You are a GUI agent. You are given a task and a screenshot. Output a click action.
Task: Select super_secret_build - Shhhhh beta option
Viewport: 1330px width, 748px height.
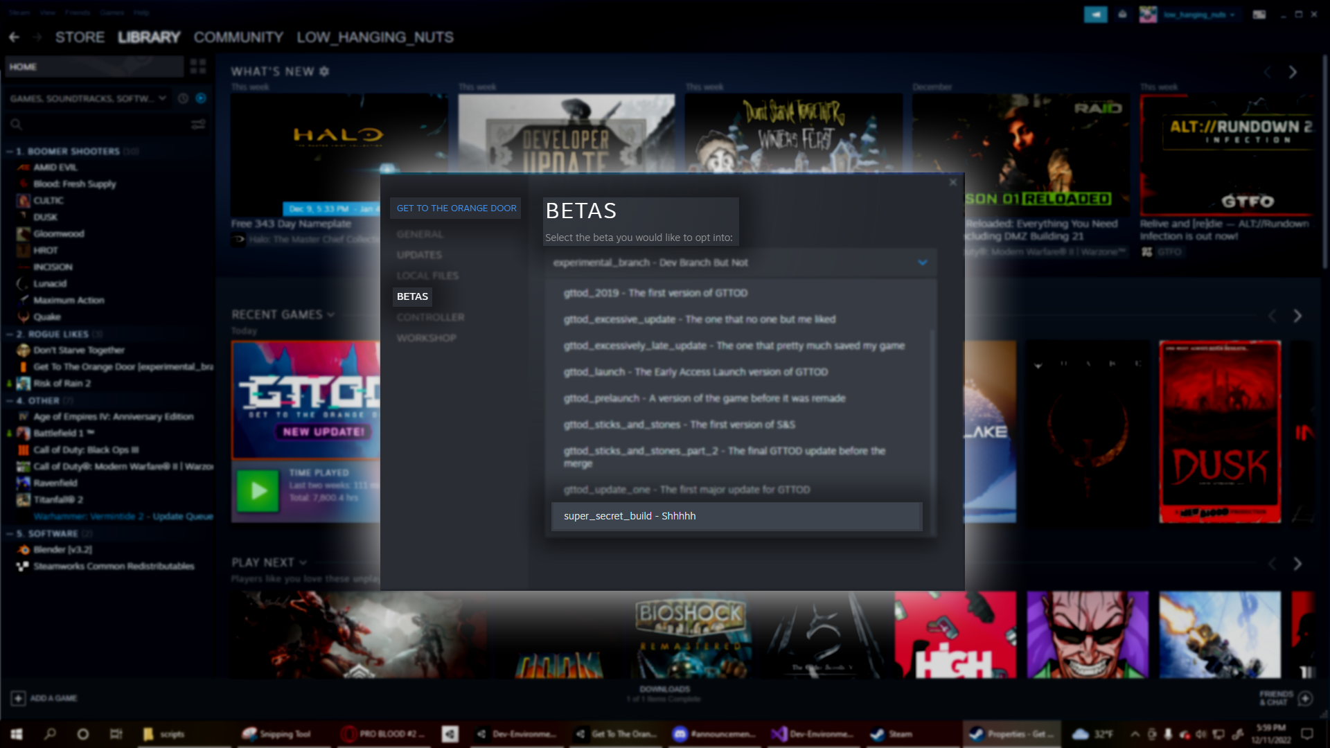tap(736, 516)
